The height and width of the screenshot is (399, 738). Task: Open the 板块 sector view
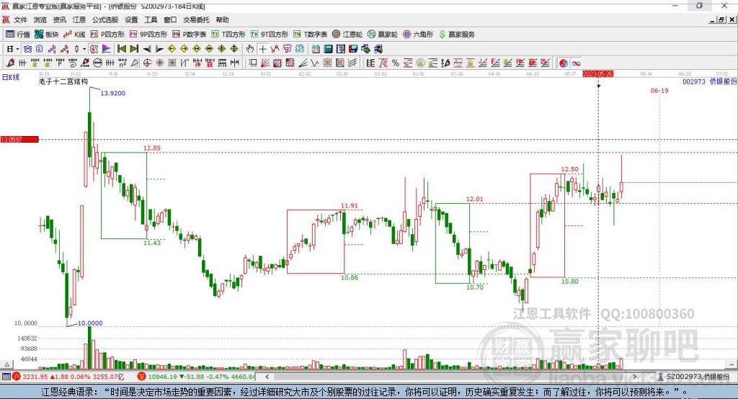pos(46,35)
